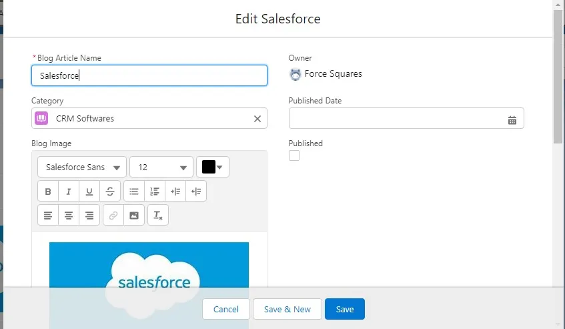Center align the text

69,216
